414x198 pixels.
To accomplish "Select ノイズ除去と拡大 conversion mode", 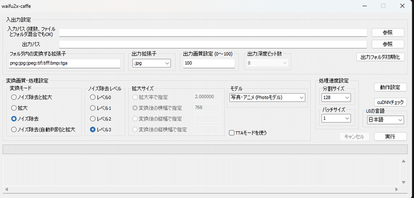I will pyautogui.click(x=32, y=97).
